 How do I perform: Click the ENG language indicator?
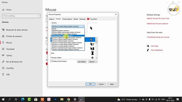[163, 99]
